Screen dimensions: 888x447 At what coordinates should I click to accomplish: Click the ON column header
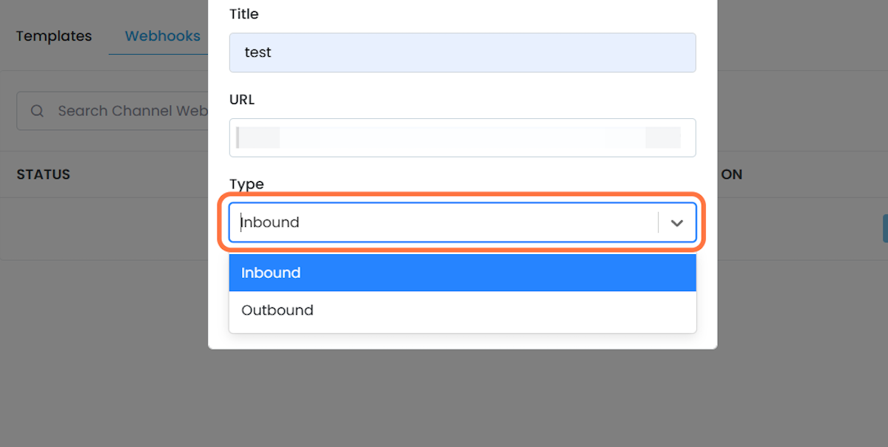tap(732, 174)
